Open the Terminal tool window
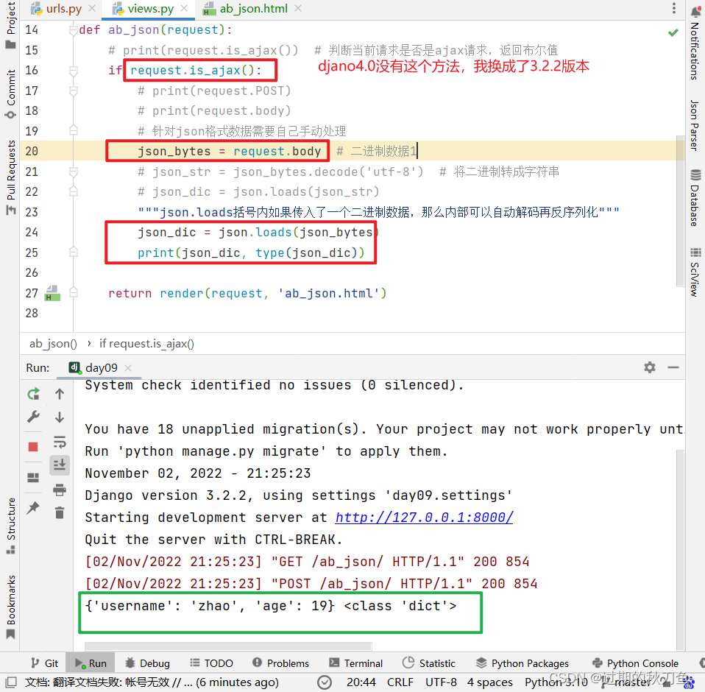 click(355, 663)
